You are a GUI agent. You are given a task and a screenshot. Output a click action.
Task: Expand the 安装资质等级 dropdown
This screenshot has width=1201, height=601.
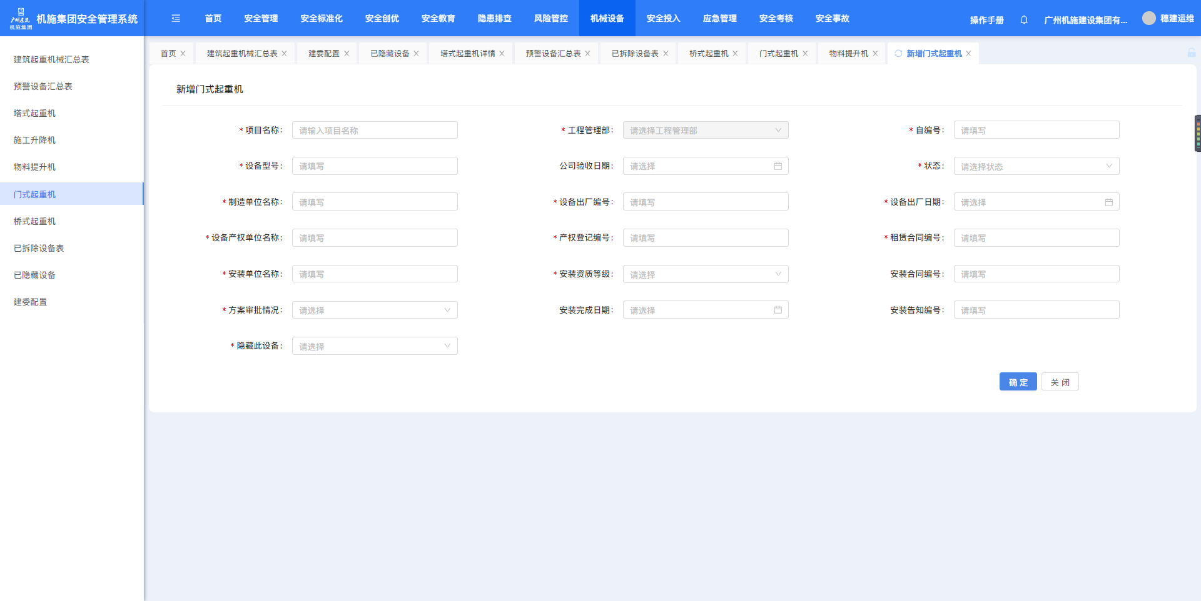705,274
